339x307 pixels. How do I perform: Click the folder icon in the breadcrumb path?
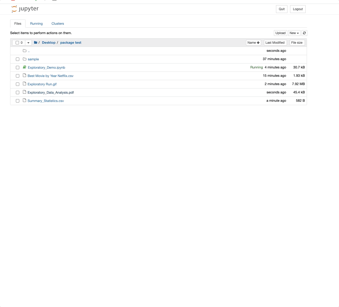click(x=35, y=42)
